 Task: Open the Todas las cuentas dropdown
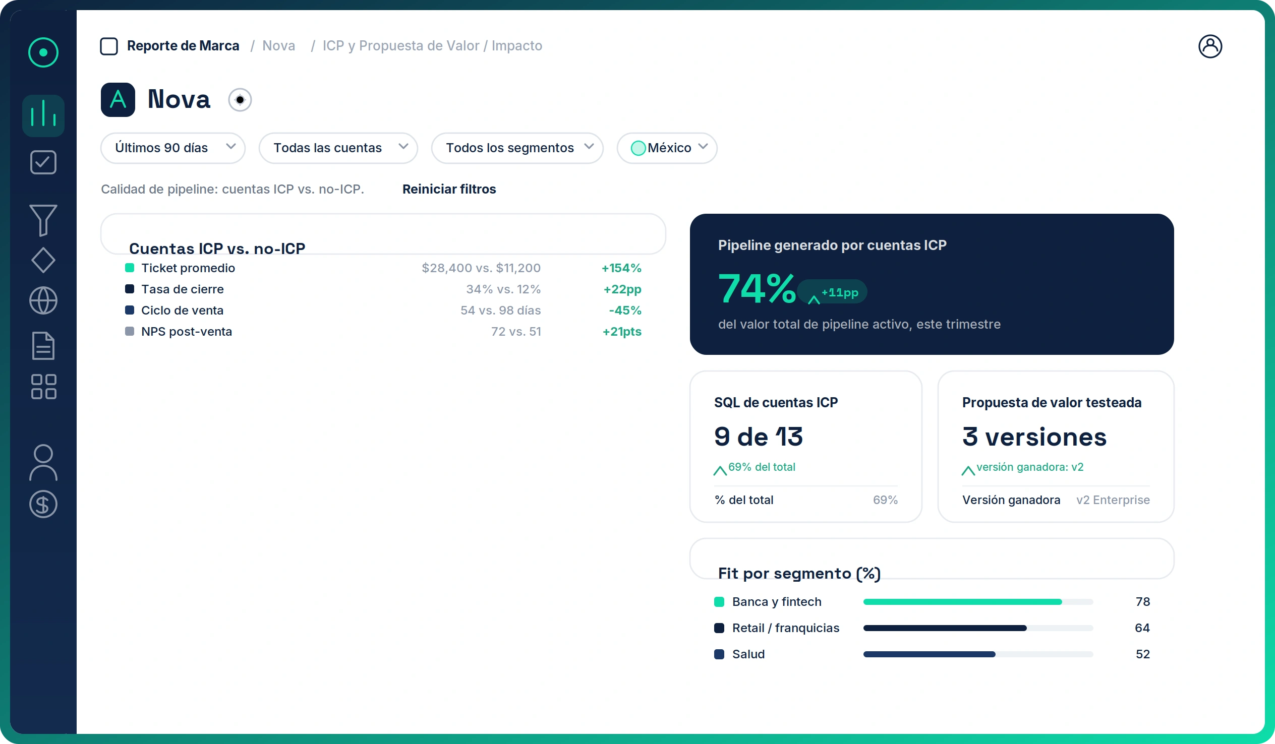pos(338,148)
